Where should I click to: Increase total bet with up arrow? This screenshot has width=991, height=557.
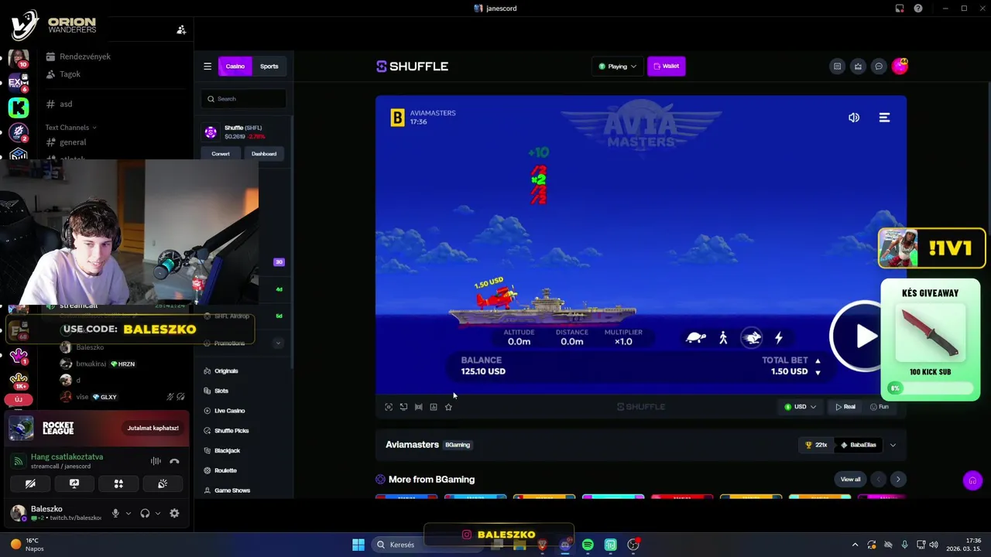[x=818, y=361]
